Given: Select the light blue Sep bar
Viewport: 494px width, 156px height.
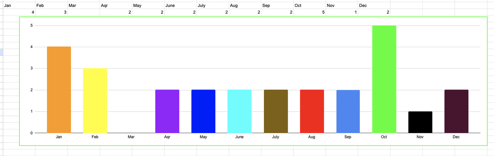Looking at the screenshot, I should pos(348,111).
